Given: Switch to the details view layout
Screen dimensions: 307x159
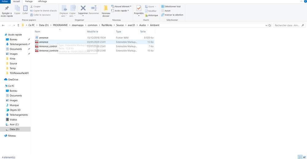Looking at the screenshot, I should coord(300,157).
